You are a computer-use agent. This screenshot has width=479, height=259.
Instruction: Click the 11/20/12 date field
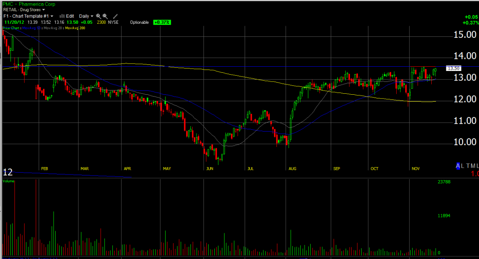click(14, 22)
